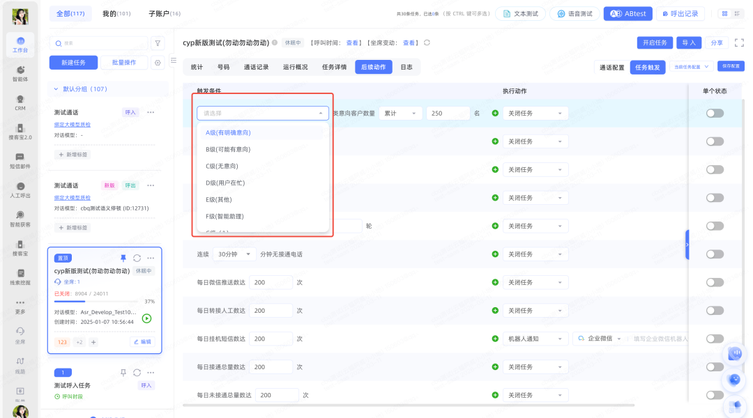Enable switch for 每日微信推送数达 row
The height and width of the screenshot is (418, 753).
point(715,283)
